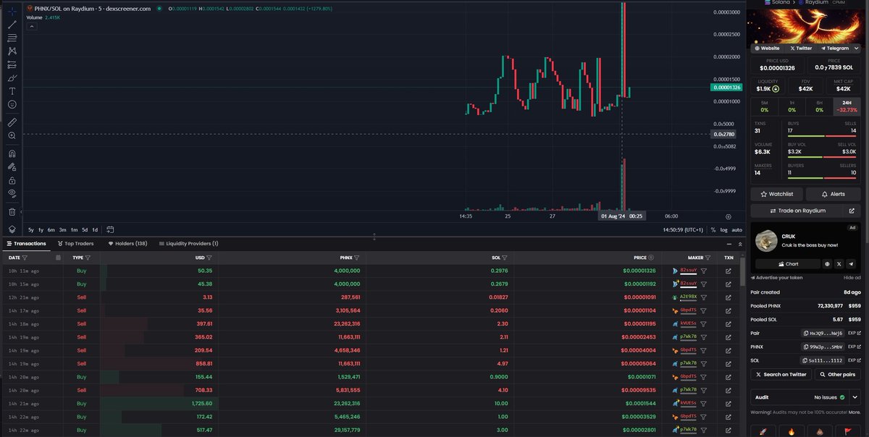Open the Holders (138) tab
869x437 pixels.
coord(128,244)
